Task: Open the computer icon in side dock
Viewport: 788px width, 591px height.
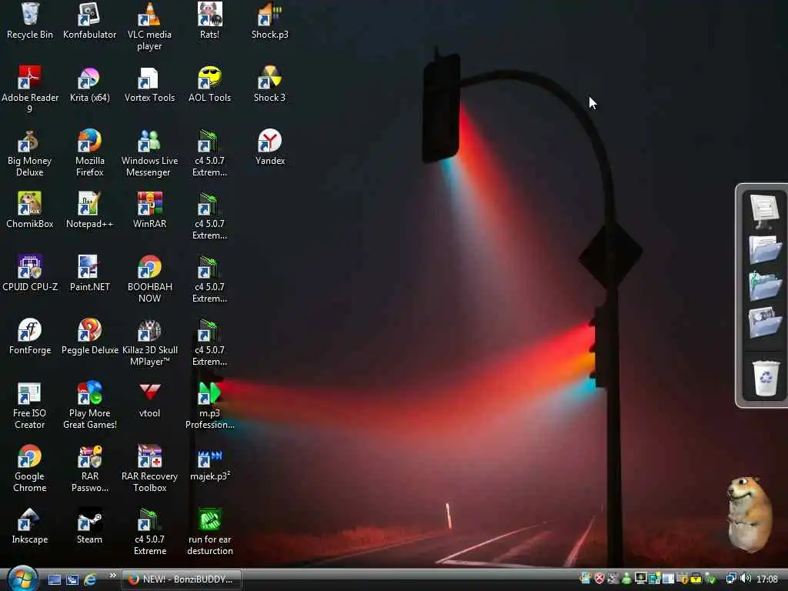Action: 764,211
